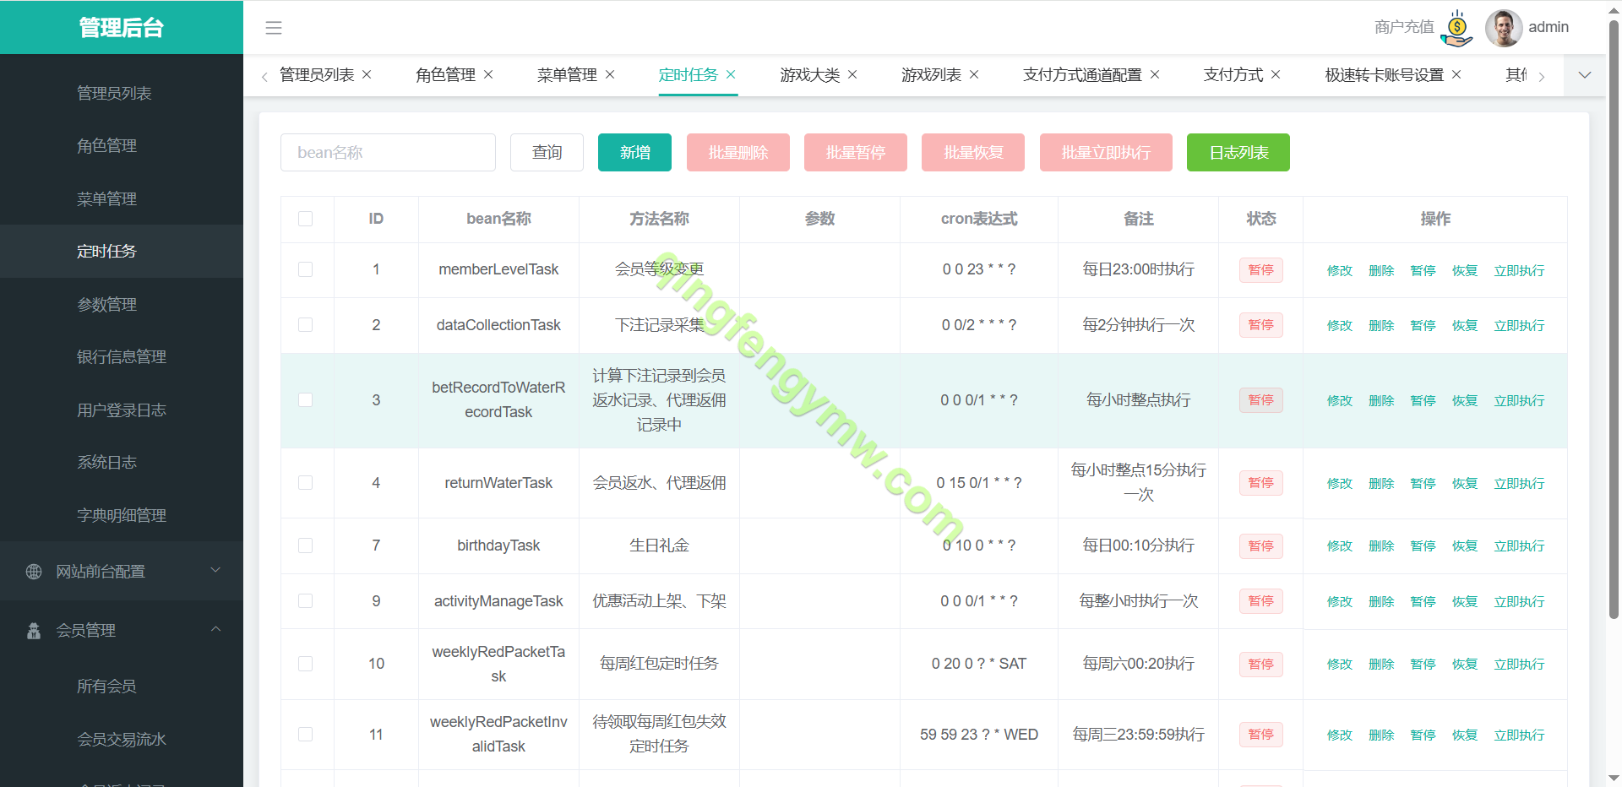Click globe icon beside 网站前台配置
The height and width of the screenshot is (787, 1622).
(x=34, y=572)
